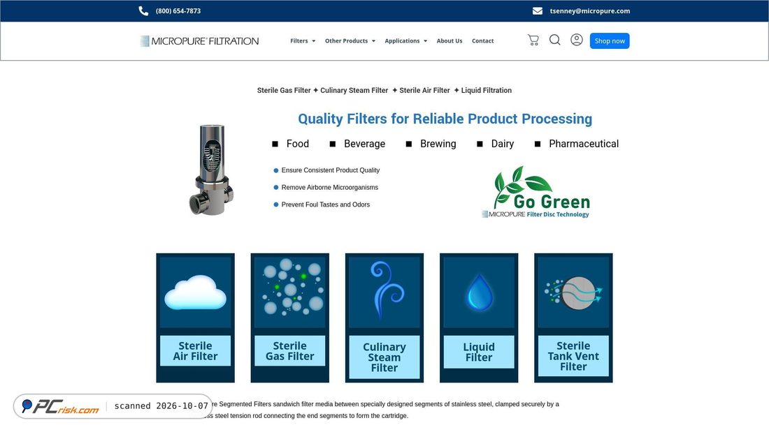Click the tank vent filter airflow icon
Screen dimensions: 769x432
pos(573,292)
